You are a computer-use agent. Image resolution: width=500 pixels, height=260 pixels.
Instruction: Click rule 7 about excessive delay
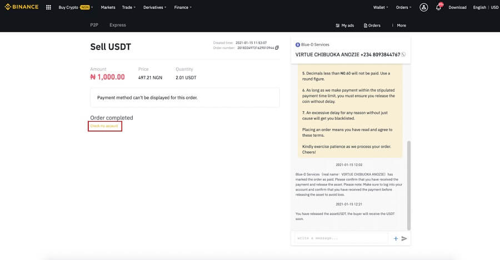345,116
